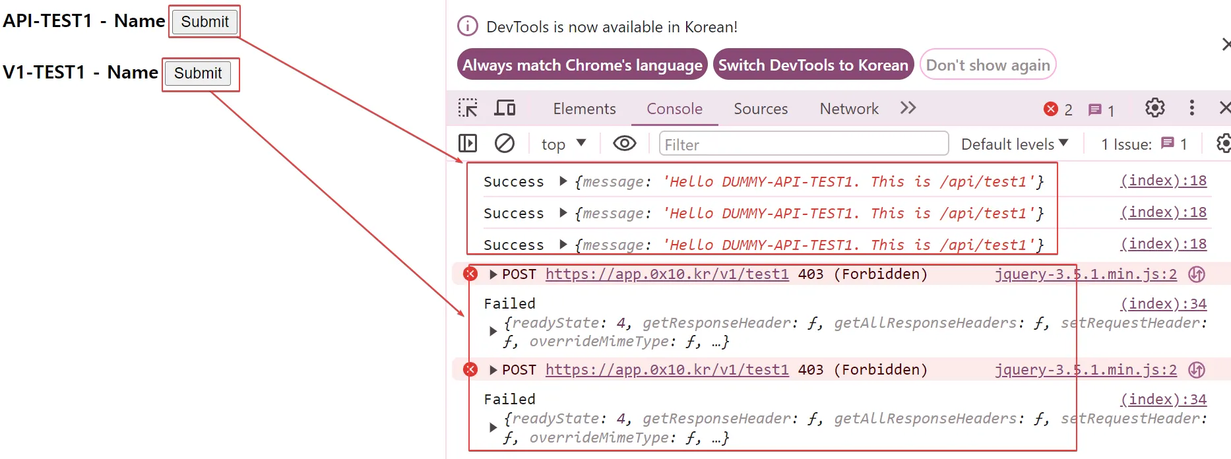This screenshot has height=459, width=1231.
Task: Click the messages count icon in toolbar
Action: pyautogui.click(x=1101, y=110)
